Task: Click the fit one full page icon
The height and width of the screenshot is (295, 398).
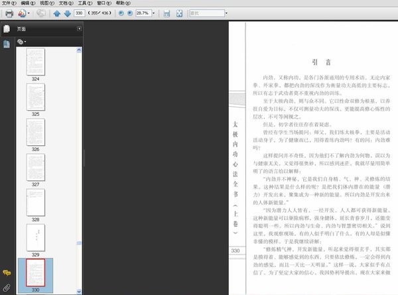Action: coord(180,13)
